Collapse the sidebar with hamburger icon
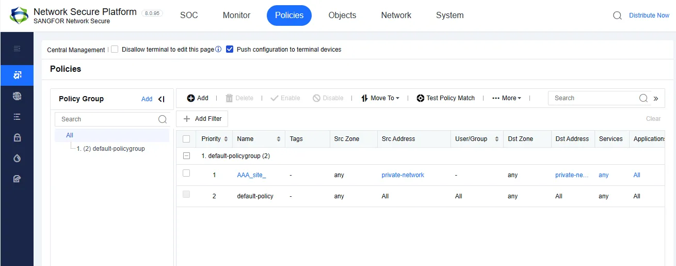Screen dimensions: 676x266 [17, 49]
